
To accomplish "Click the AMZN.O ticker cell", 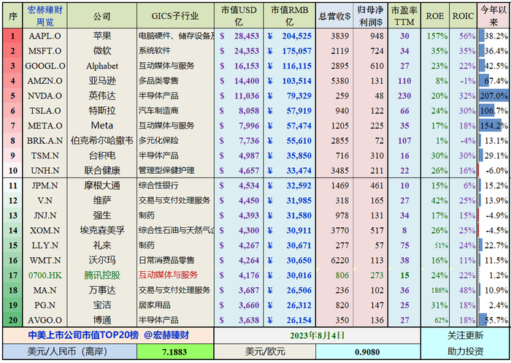I will [x=45, y=81].
